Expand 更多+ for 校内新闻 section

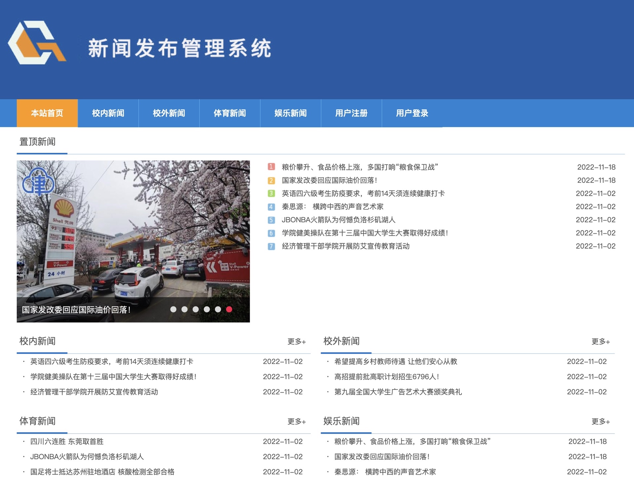point(297,342)
